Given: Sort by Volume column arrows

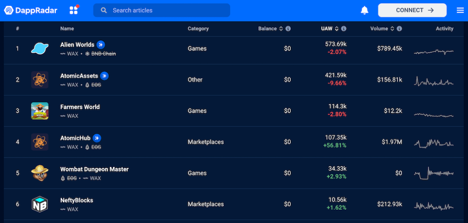Looking at the screenshot, I should pos(392,29).
